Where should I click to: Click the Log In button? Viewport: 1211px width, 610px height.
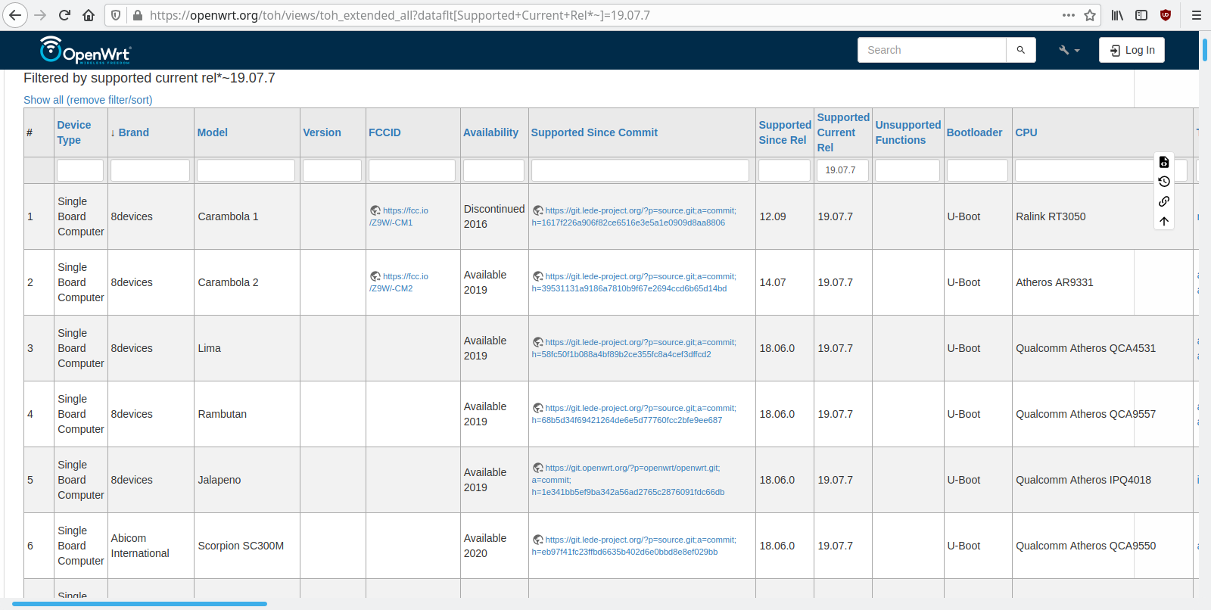tap(1132, 50)
